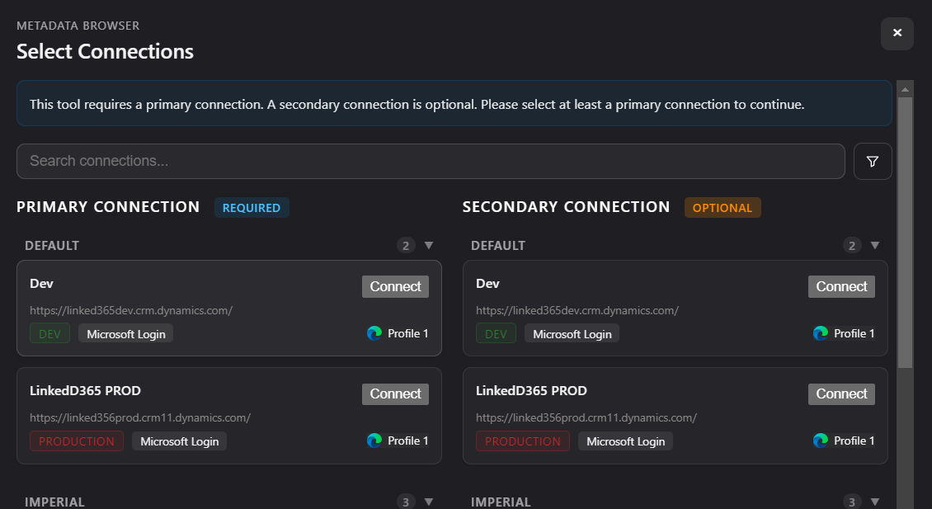The height and width of the screenshot is (509, 932).
Task: Connect primary Dev environment
Action: (395, 286)
